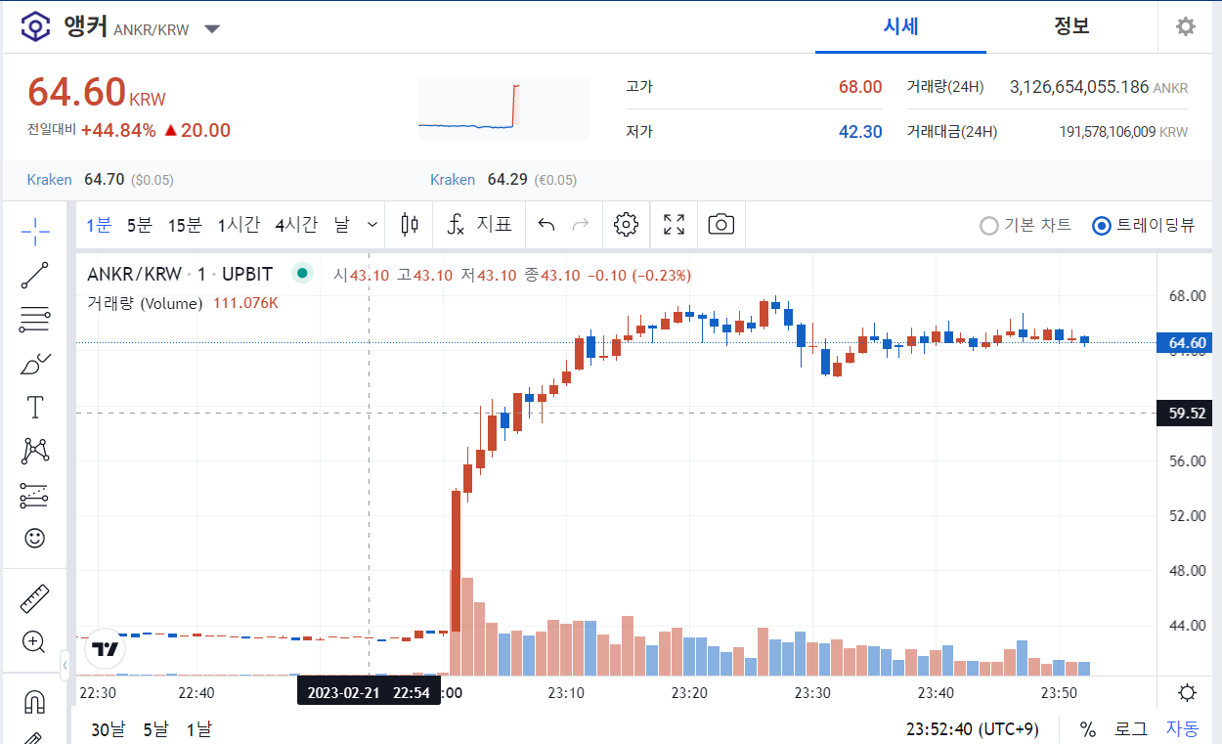Click the 거래량 (Volume) indicator legend

pos(145,303)
